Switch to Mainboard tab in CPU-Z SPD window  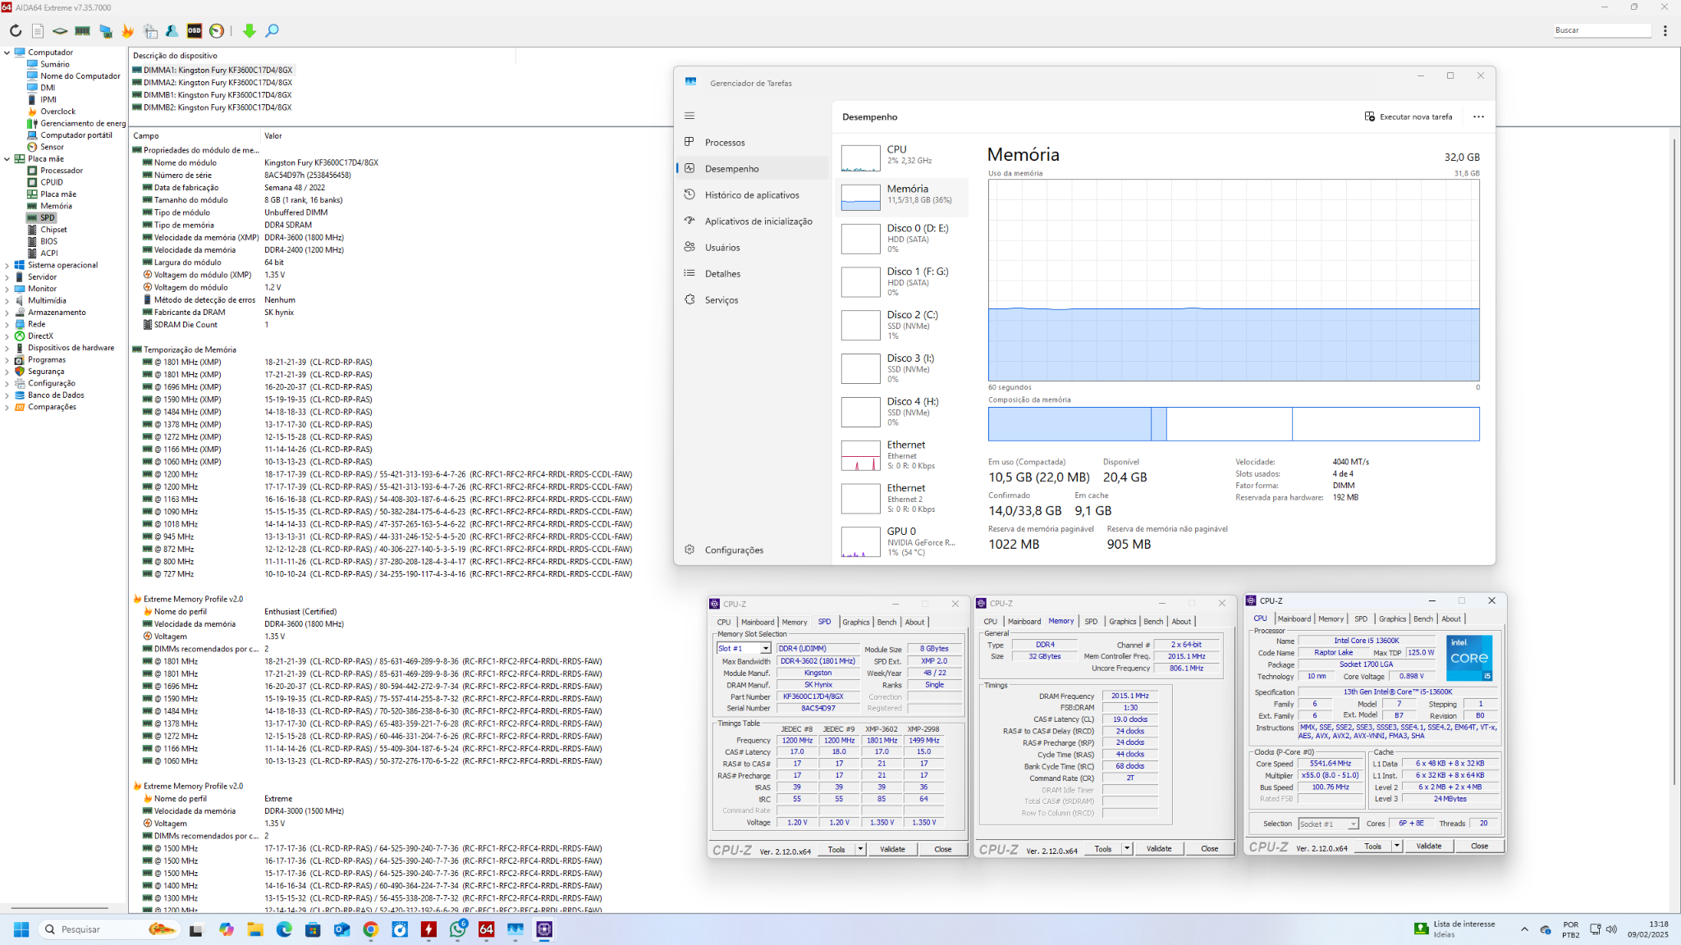(757, 622)
